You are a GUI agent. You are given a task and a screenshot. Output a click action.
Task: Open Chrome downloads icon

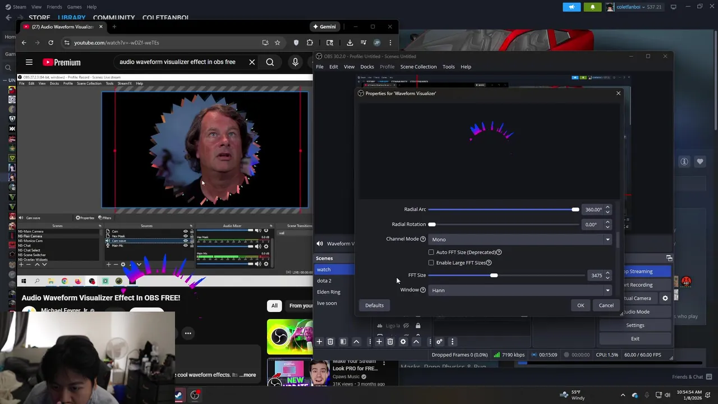349,43
